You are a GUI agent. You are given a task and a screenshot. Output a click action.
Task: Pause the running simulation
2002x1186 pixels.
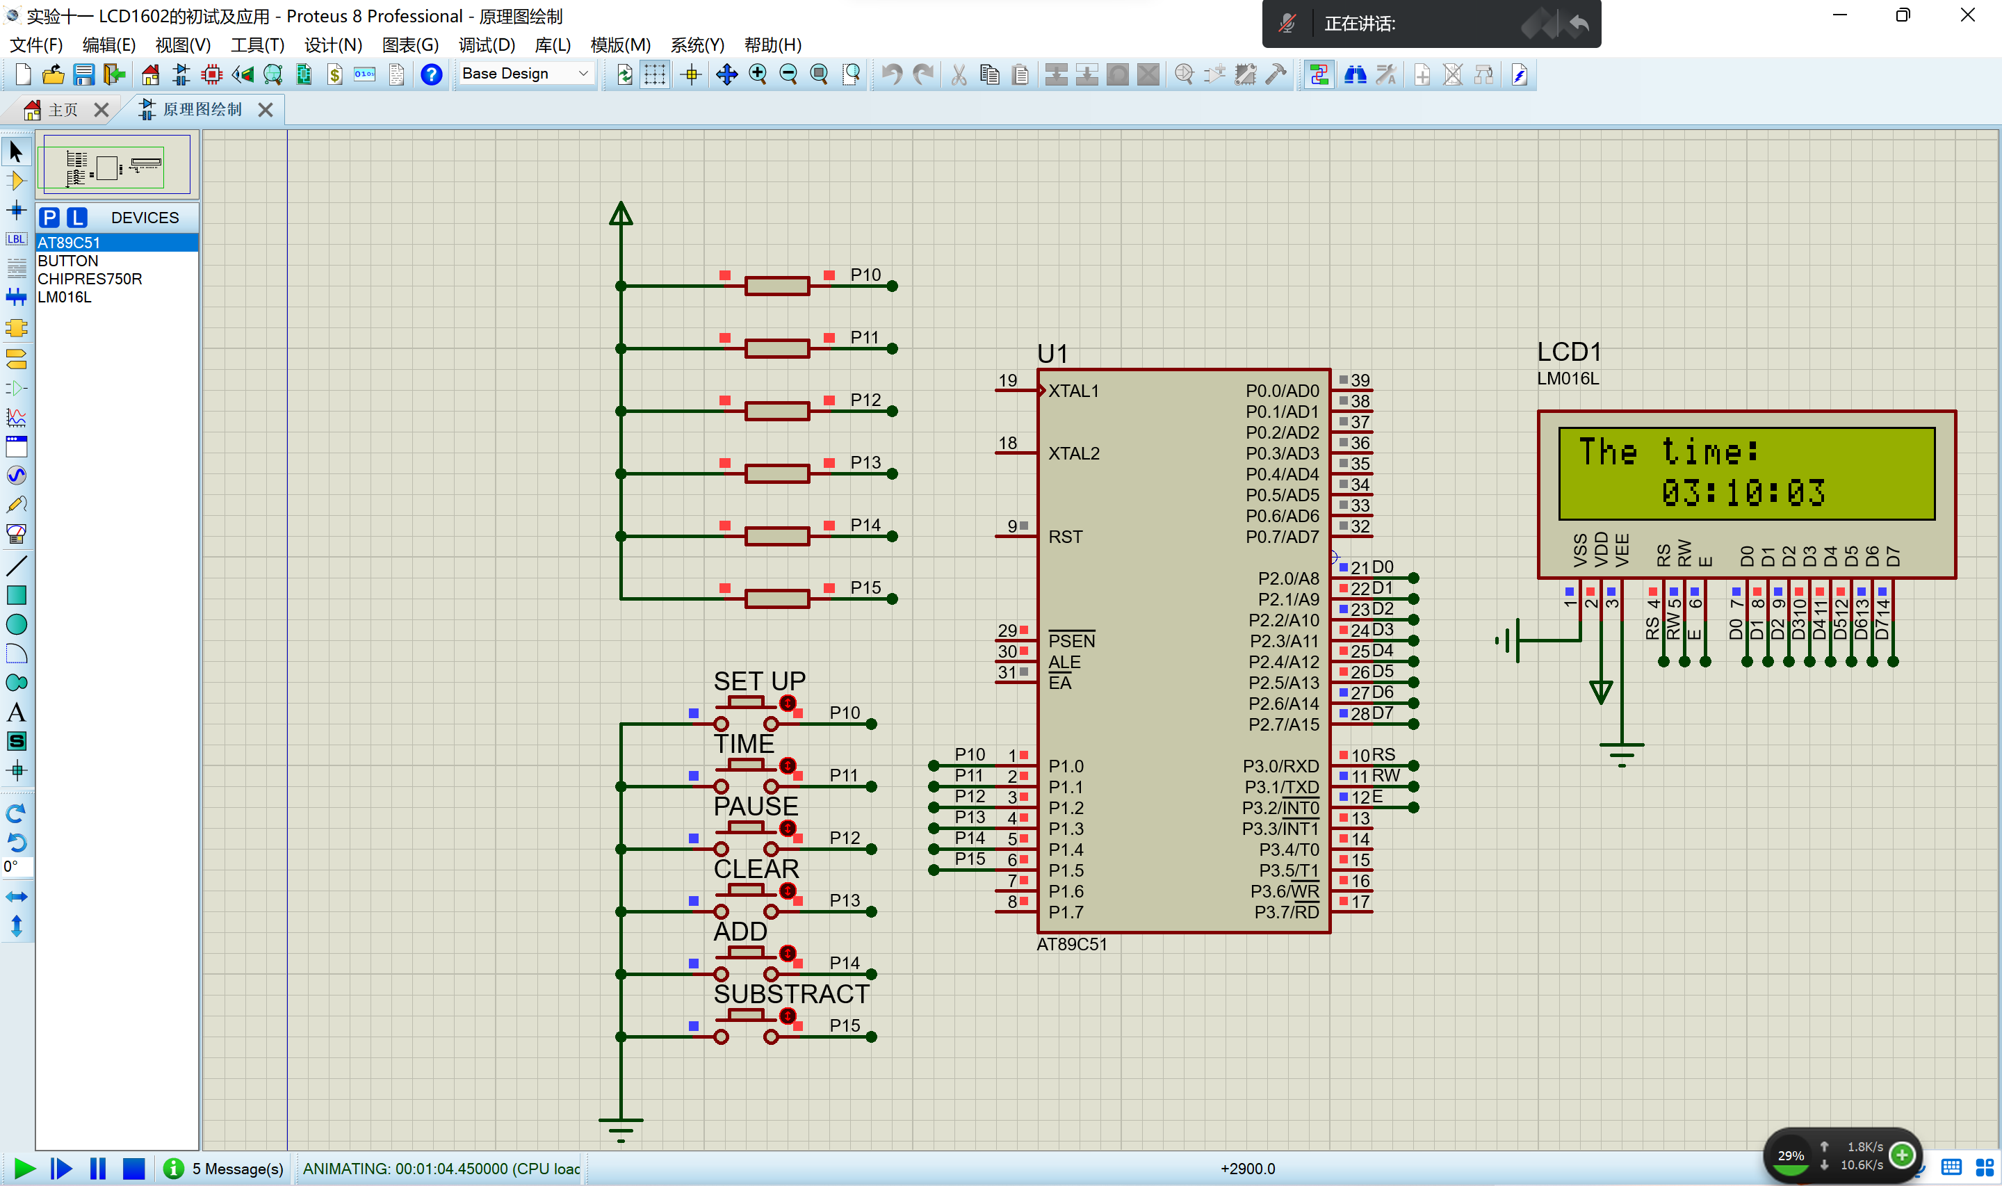point(97,1169)
